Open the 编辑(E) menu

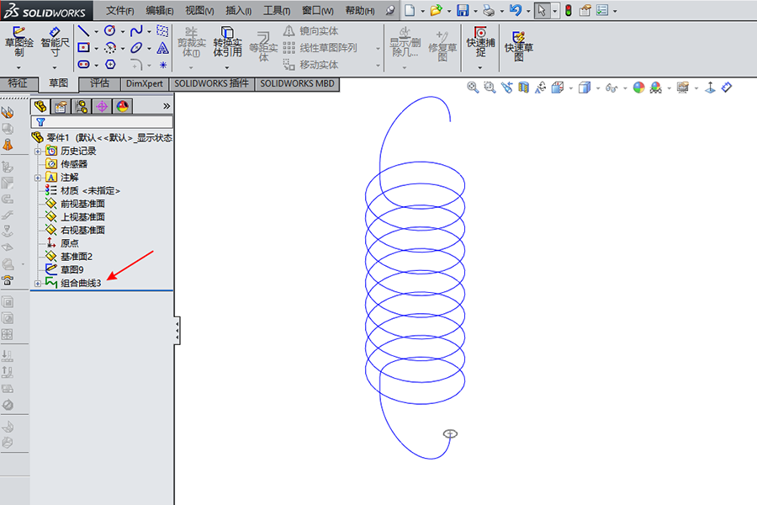pos(159,10)
